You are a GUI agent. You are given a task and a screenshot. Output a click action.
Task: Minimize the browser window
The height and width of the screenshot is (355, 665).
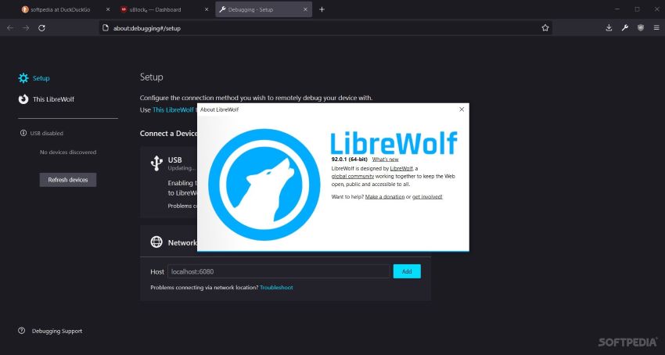617,9
